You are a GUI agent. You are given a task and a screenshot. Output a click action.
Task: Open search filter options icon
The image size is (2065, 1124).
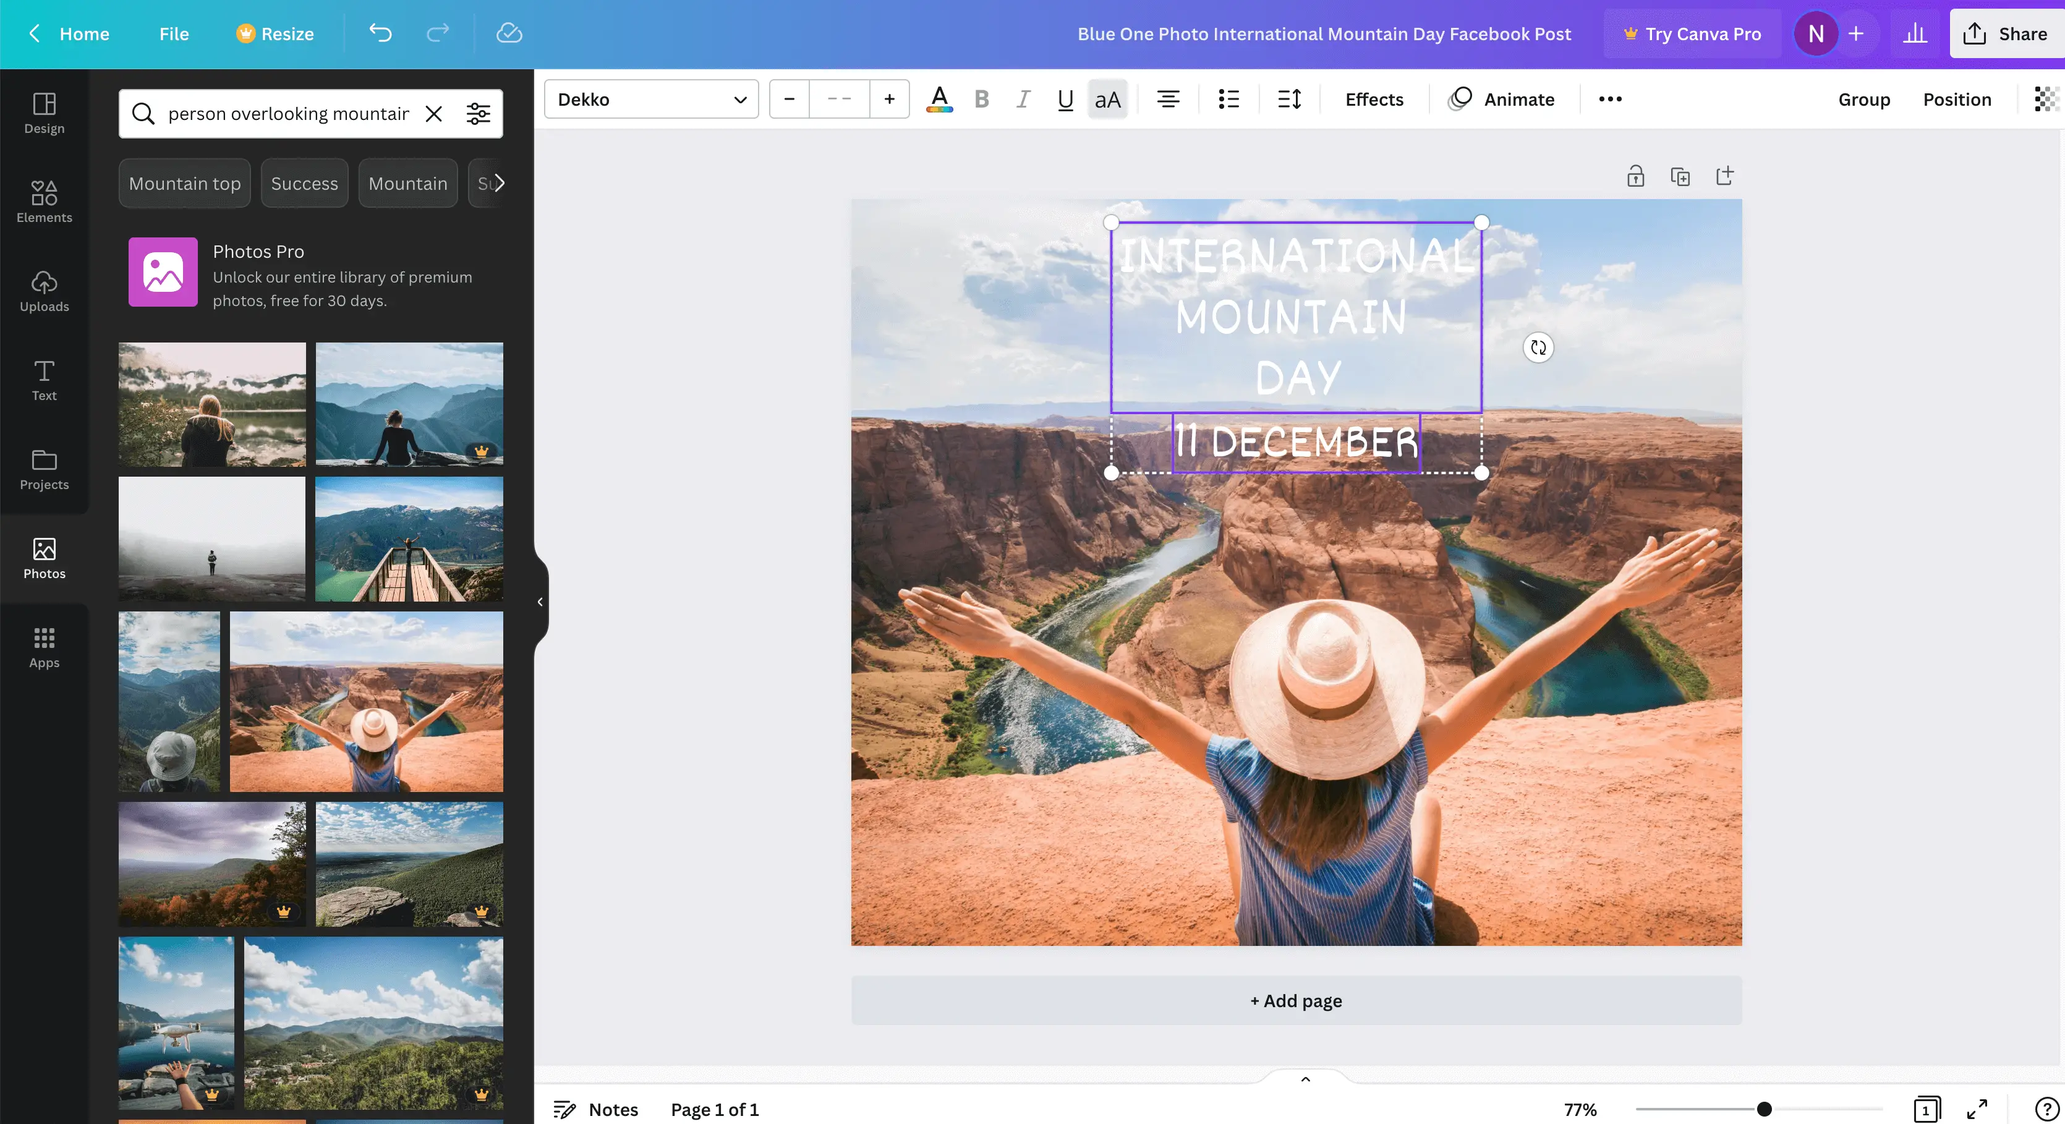pos(479,114)
